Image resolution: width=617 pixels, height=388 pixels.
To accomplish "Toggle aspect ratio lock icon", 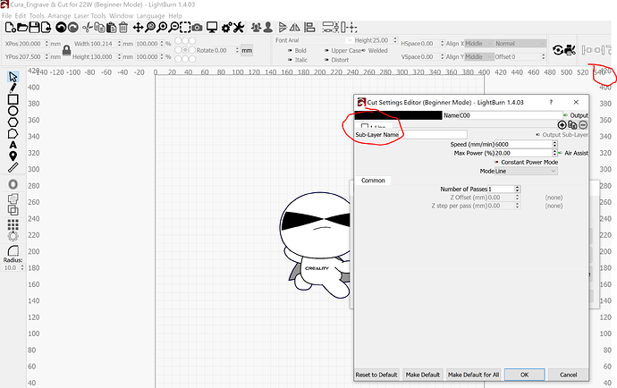I will pyautogui.click(x=66, y=50).
